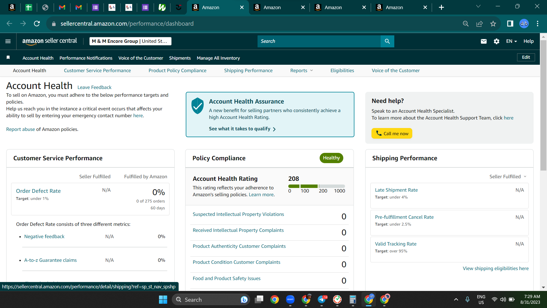This screenshot has width=547, height=308.
Task: Toggle the browser side panel
Action: click(x=510, y=24)
